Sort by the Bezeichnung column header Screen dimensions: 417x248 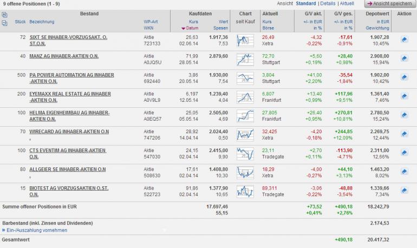[43, 22]
